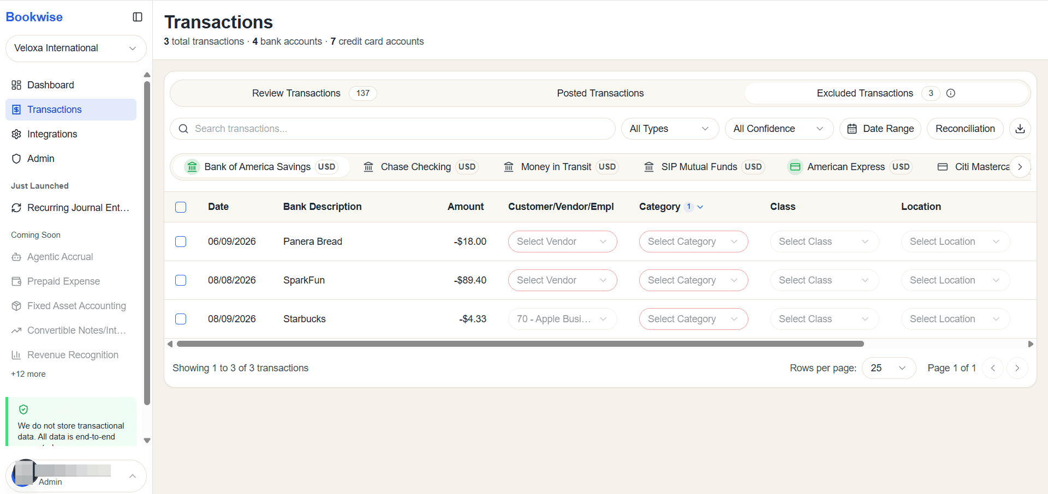Click the Integrations gear icon
The height and width of the screenshot is (494, 1048).
pyautogui.click(x=16, y=134)
